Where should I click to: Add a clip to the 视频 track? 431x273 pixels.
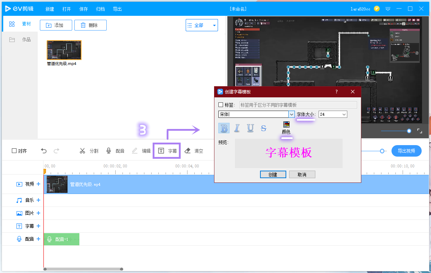click(38, 184)
